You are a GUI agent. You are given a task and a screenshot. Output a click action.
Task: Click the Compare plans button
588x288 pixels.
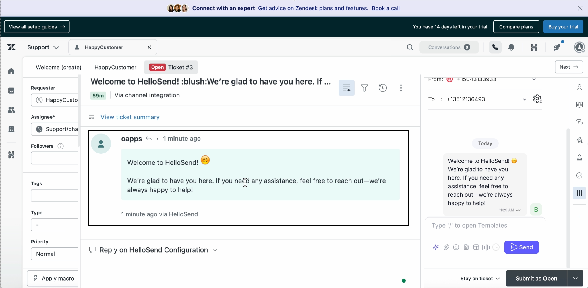(x=516, y=27)
